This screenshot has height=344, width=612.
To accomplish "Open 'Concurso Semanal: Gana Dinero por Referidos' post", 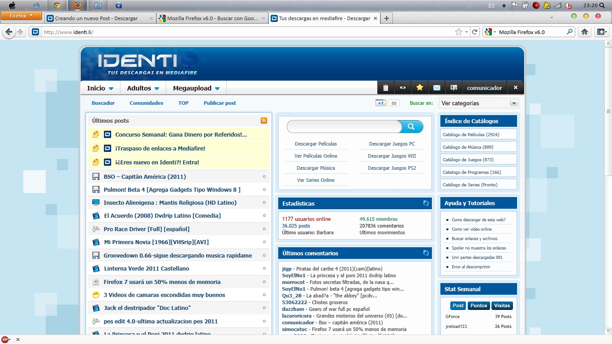I will click(181, 134).
